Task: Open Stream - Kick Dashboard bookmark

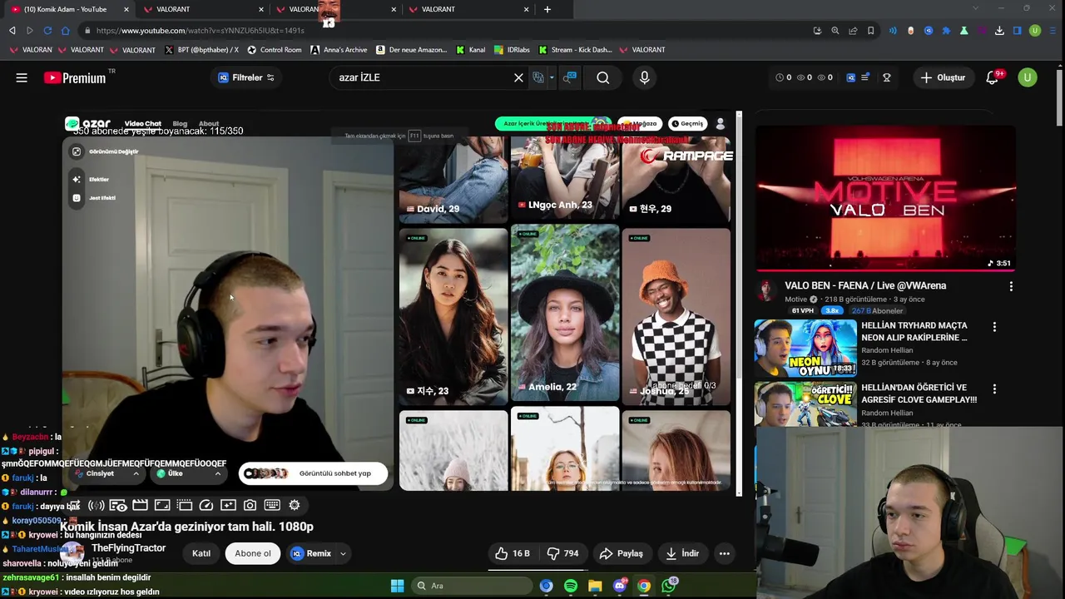Action: pyautogui.click(x=576, y=50)
